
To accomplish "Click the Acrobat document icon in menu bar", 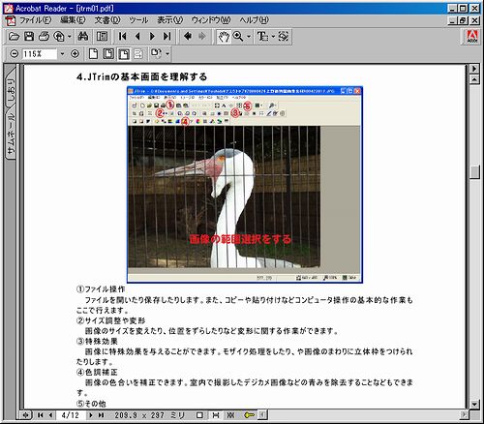I will pos(11,20).
